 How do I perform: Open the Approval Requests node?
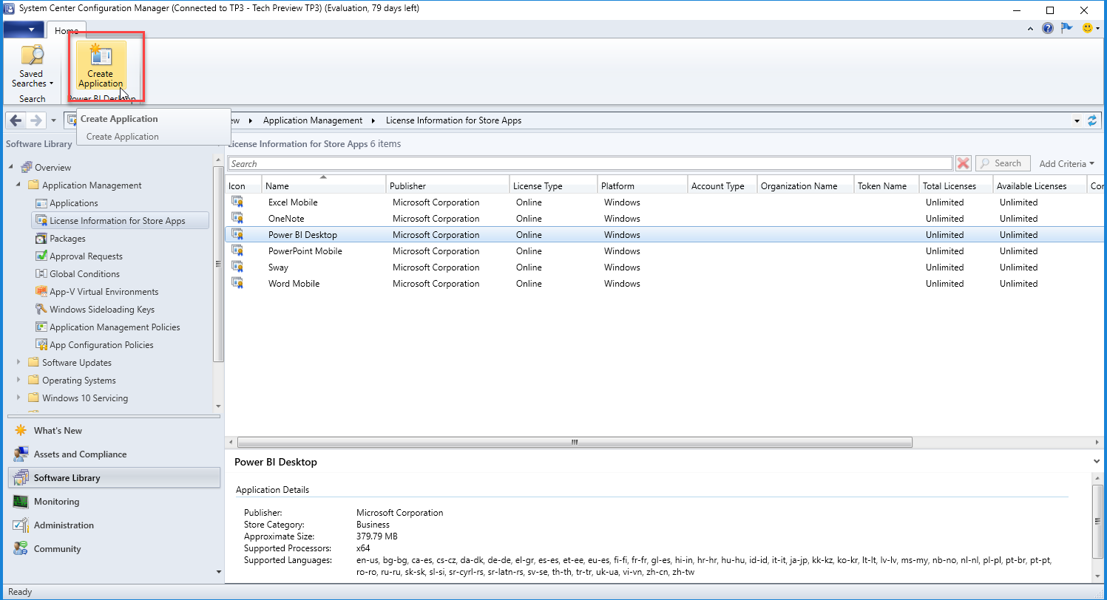86,256
